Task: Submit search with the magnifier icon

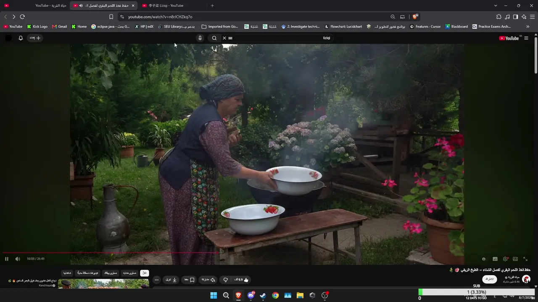Action: pos(214,38)
